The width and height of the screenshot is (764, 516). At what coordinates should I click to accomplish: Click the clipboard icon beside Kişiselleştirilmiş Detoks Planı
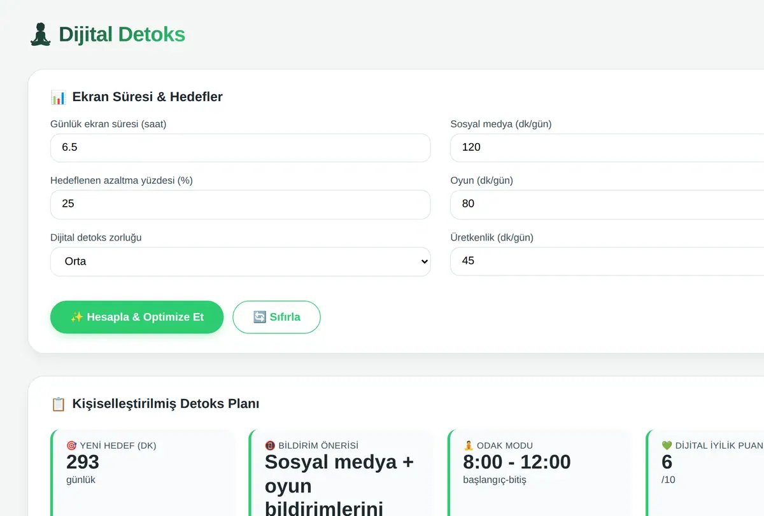(x=59, y=404)
